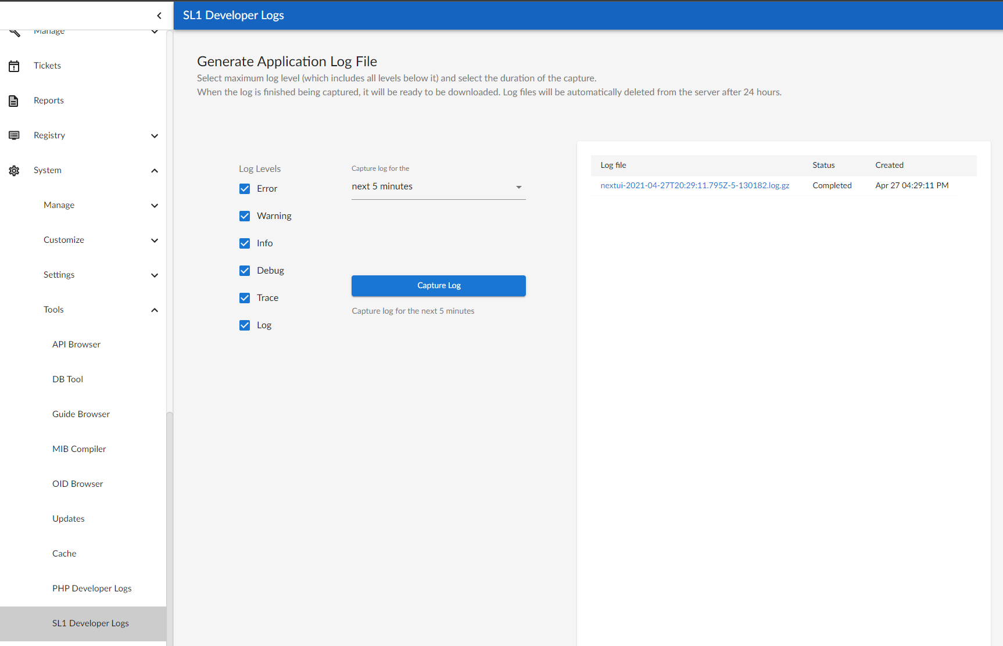Click the Log file column header

(613, 165)
